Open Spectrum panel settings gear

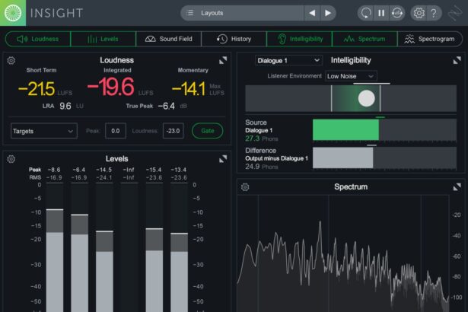coord(244,186)
